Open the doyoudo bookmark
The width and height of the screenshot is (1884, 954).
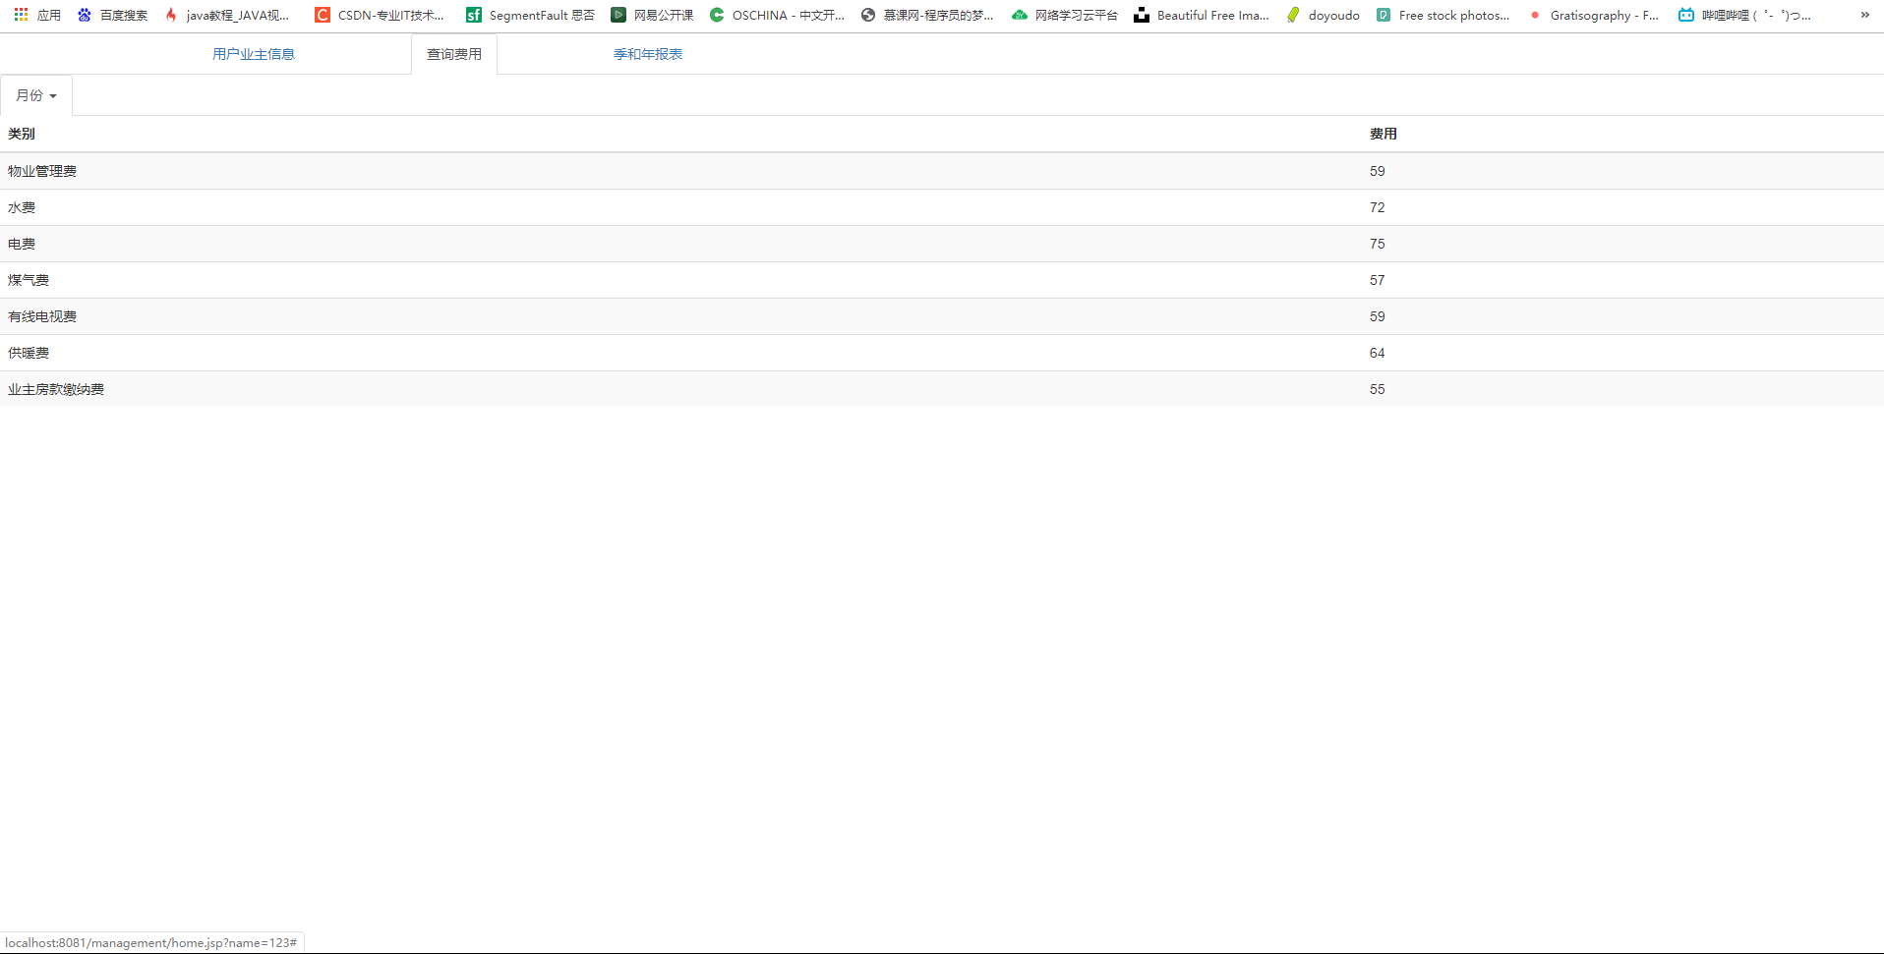click(1323, 15)
